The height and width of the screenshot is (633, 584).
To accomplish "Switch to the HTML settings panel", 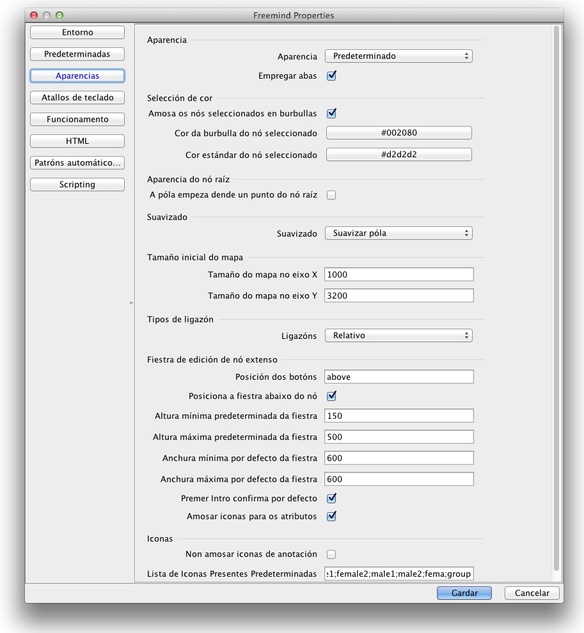I will click(77, 141).
